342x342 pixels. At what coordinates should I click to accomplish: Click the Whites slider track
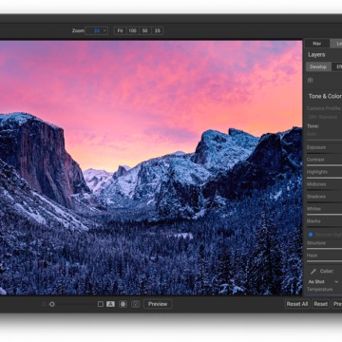tap(324, 215)
